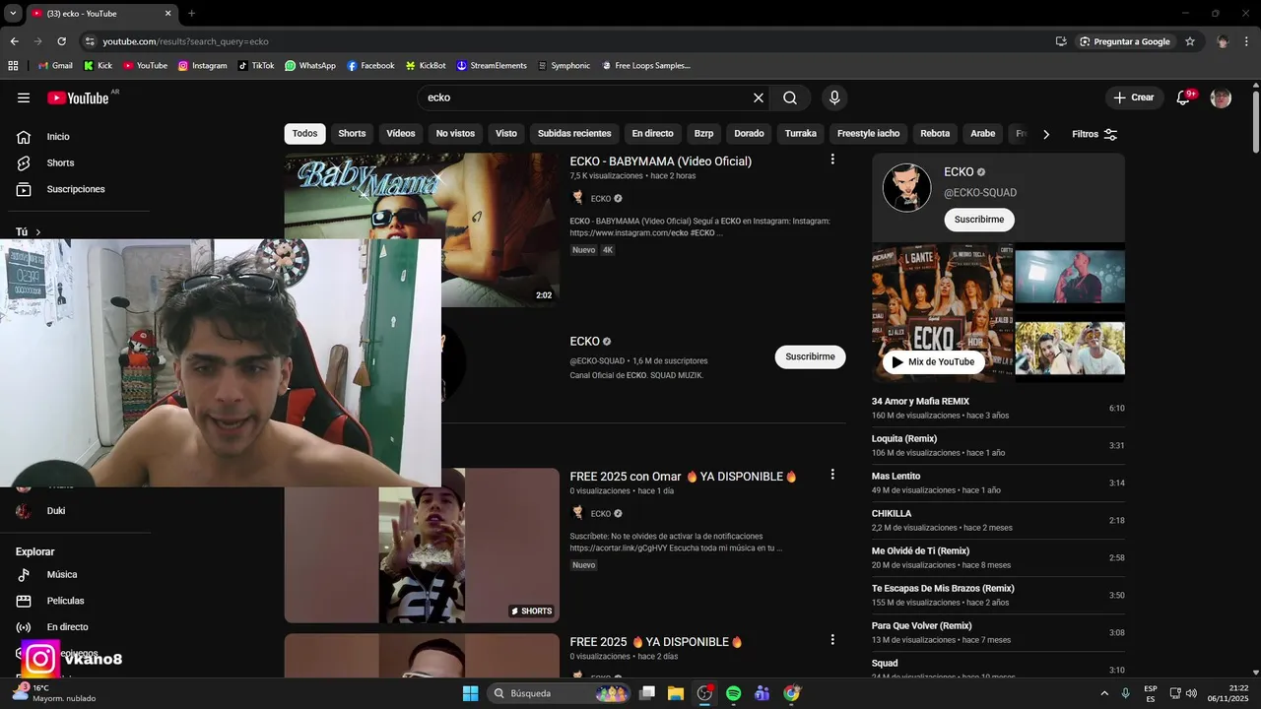Screen dimensions: 1261x709
Task: Open the Filtros search filters
Action: click(x=1095, y=134)
